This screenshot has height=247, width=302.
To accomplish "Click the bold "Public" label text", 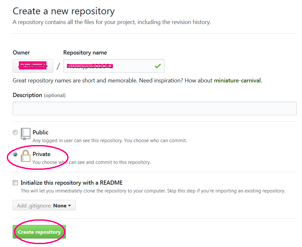I will (x=41, y=132).
